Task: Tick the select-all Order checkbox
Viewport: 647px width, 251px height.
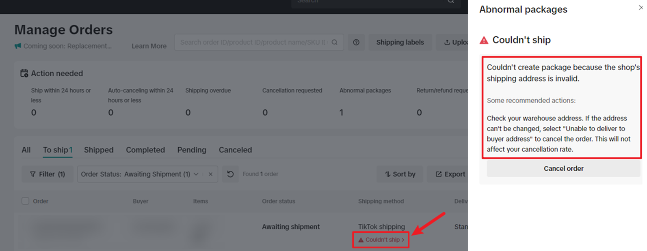Action: (x=25, y=201)
